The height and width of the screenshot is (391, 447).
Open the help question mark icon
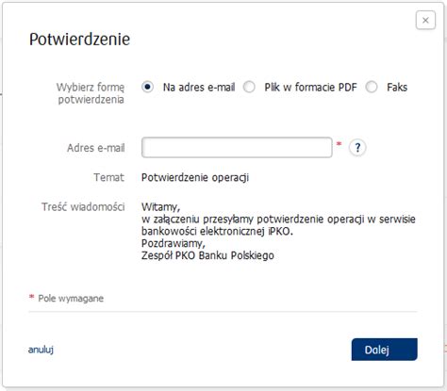click(x=357, y=147)
